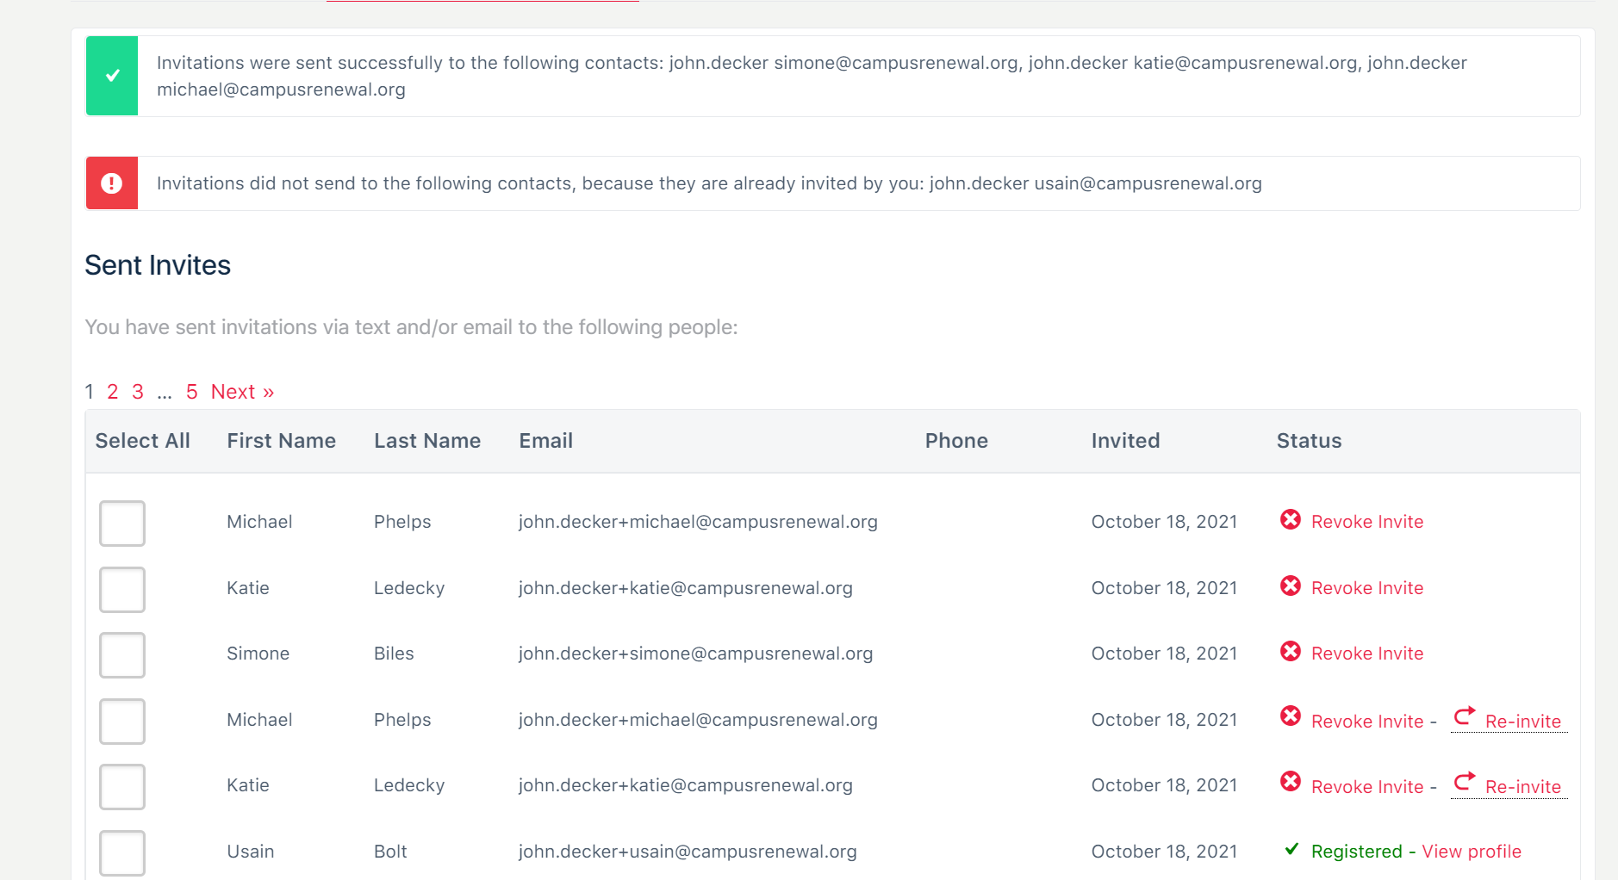
Task: Check the second Katie Ledecky row checkbox
Action: click(122, 787)
